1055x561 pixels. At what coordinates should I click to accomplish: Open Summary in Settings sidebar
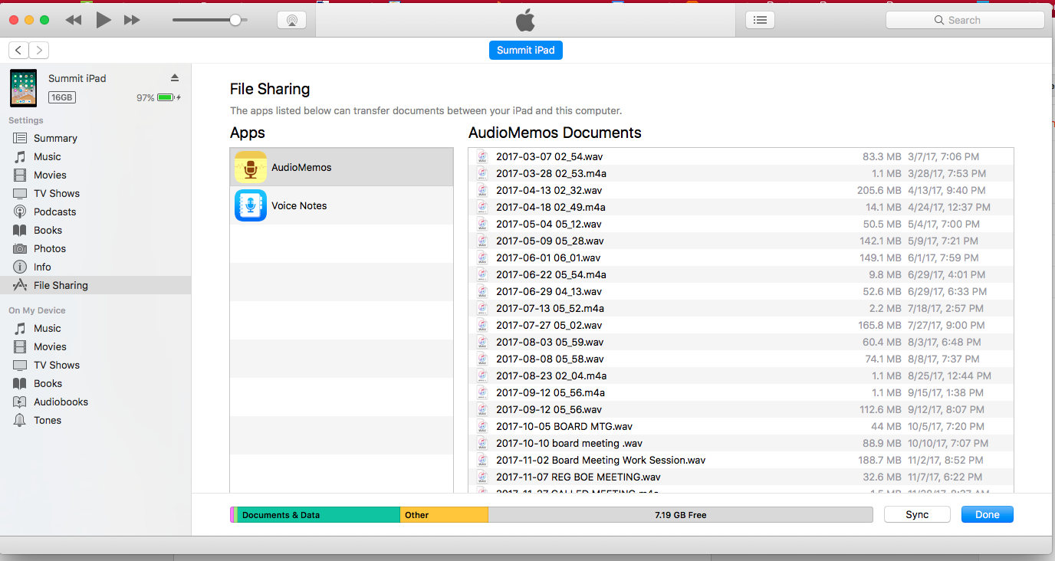pyautogui.click(x=96, y=138)
